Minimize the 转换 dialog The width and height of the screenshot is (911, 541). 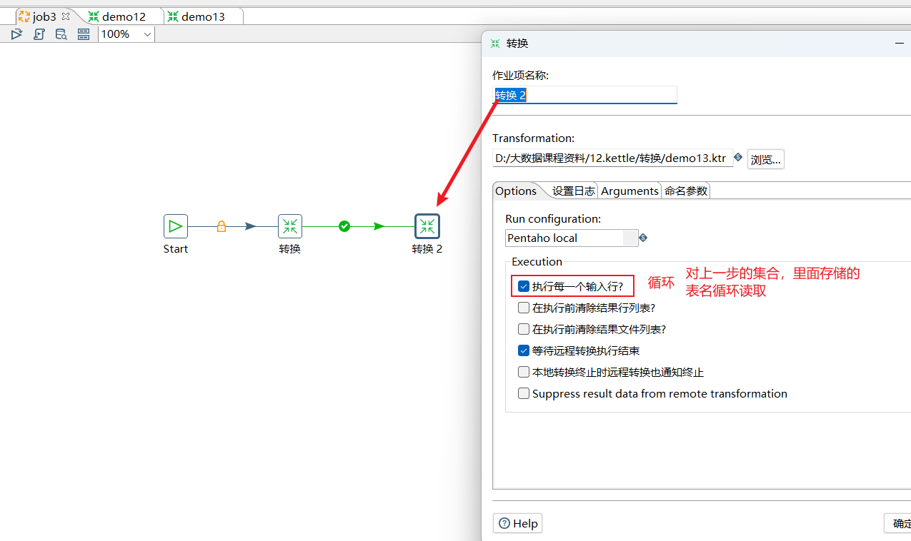(900, 44)
